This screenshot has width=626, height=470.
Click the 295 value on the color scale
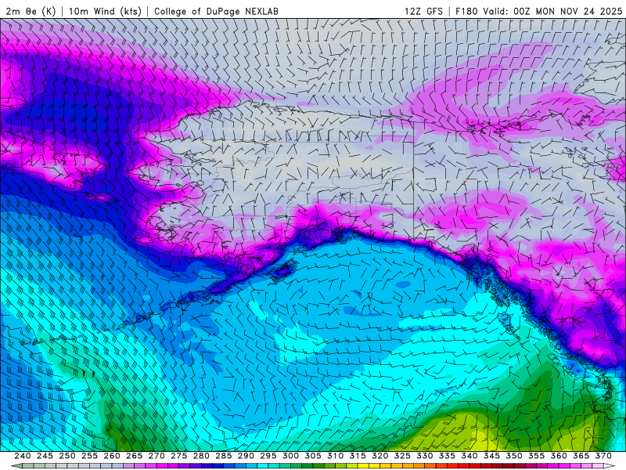268,456
